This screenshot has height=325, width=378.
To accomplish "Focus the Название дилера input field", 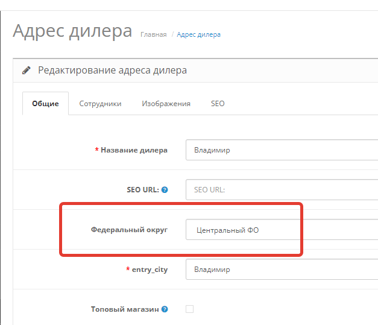I will tap(282, 150).
